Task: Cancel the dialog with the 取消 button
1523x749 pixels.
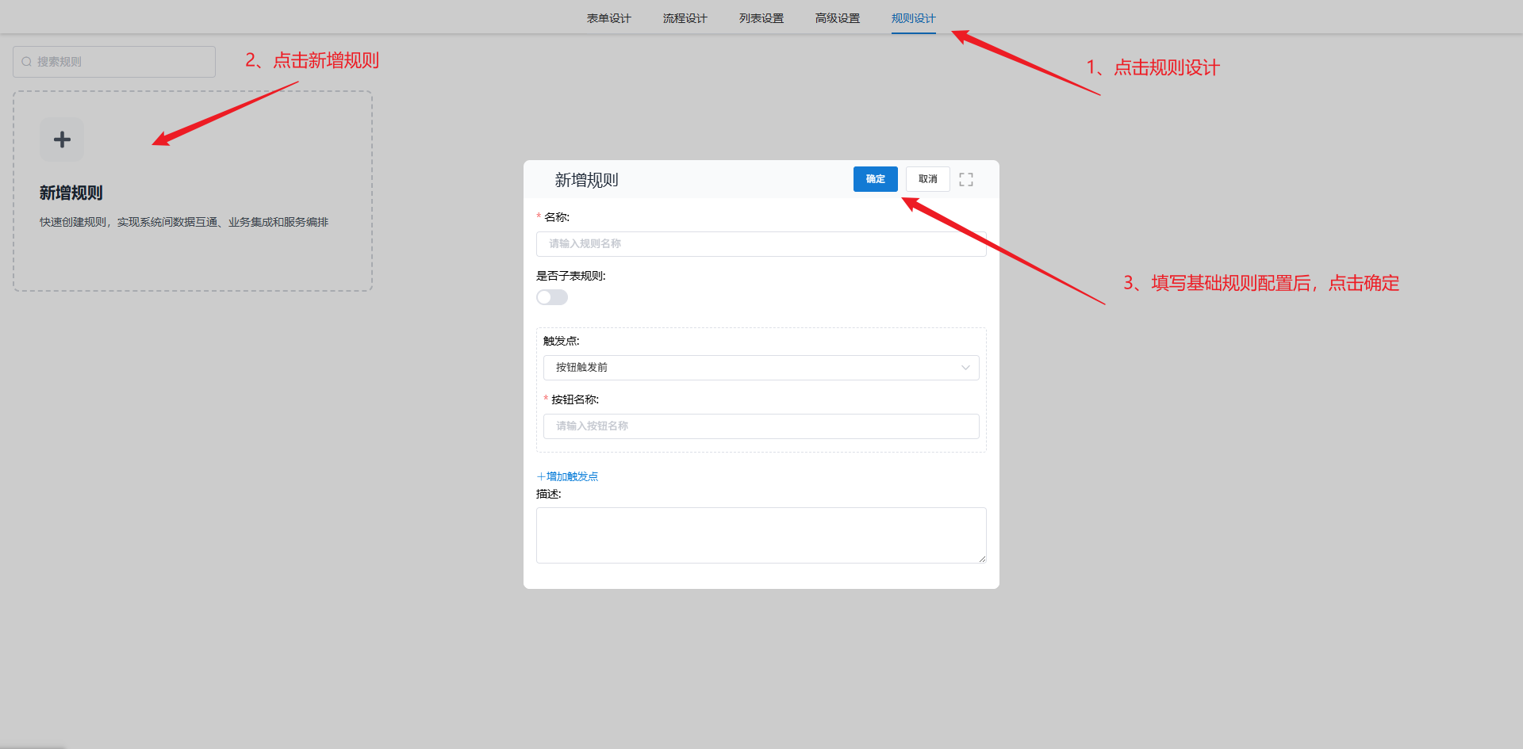Action: [x=927, y=179]
